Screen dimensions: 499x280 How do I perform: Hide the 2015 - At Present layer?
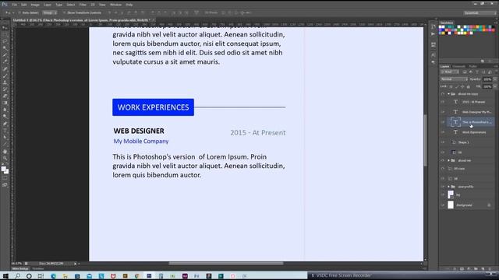(x=443, y=102)
